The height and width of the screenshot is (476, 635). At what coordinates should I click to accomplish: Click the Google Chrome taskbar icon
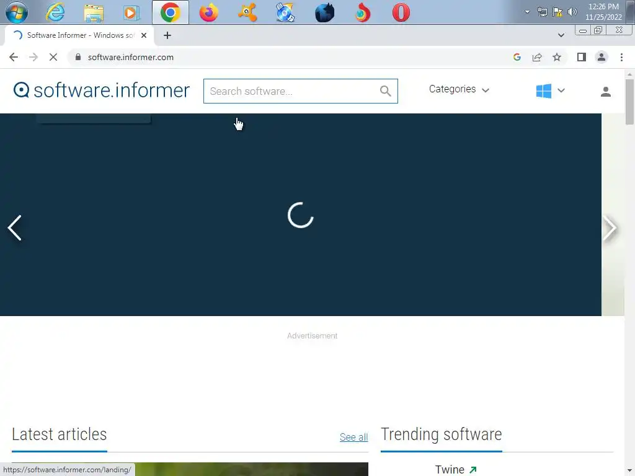[170, 12]
